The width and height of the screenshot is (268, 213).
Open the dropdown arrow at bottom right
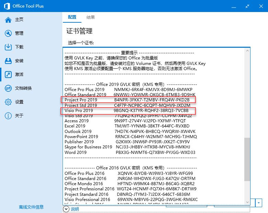[259, 203]
